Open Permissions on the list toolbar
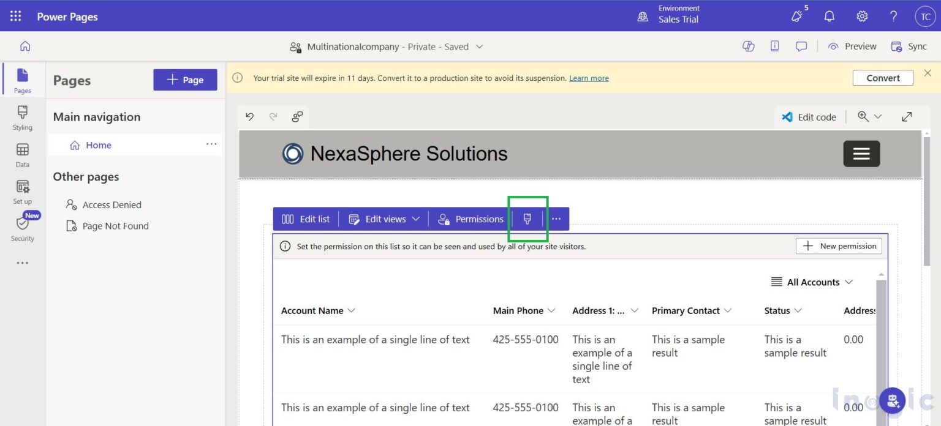The image size is (941, 426). pyautogui.click(x=470, y=219)
